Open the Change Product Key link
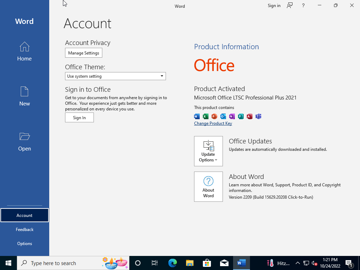360x270 pixels. (213, 123)
